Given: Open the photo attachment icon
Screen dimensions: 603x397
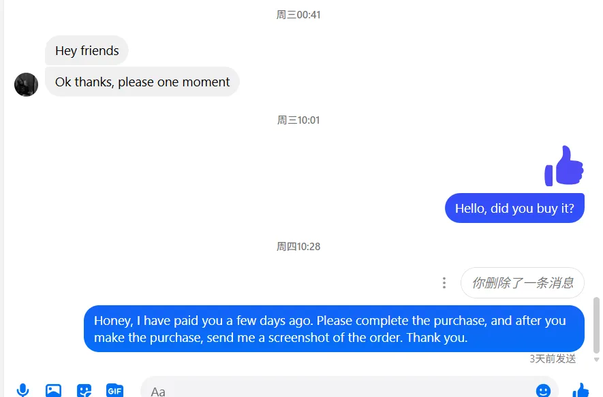Looking at the screenshot, I should [53, 390].
